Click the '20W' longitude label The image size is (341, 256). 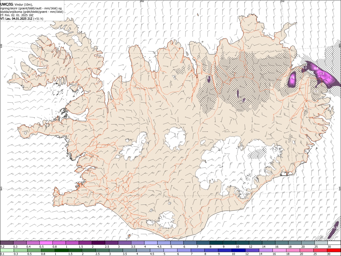click(x=142, y=1)
